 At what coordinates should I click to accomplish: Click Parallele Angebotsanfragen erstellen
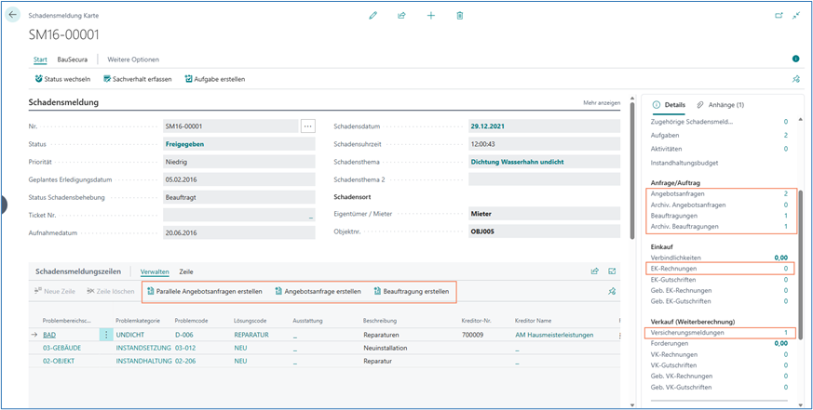pyautogui.click(x=204, y=291)
